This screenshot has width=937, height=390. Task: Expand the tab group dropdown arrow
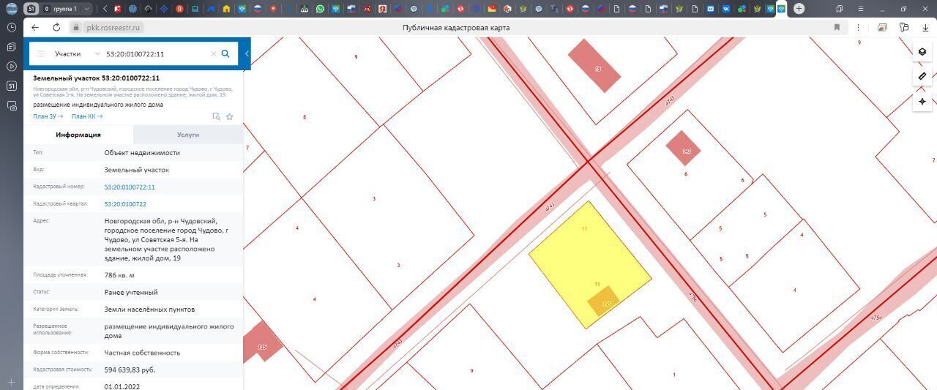[x=86, y=9]
